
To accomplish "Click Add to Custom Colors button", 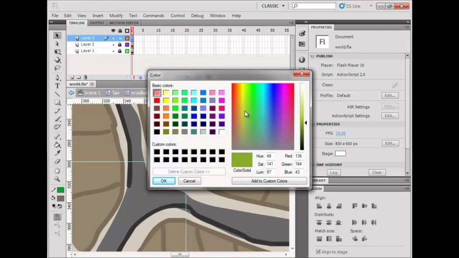I will (269, 181).
